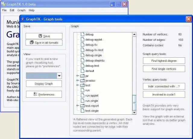Viewport: 193px width, 139px height.
Task: Click the debug-stepinto file icon
Action: [x=82, y=60]
